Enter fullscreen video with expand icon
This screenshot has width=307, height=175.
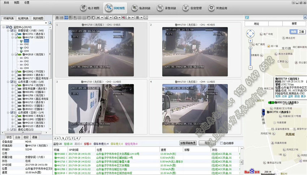[x=146, y=17]
